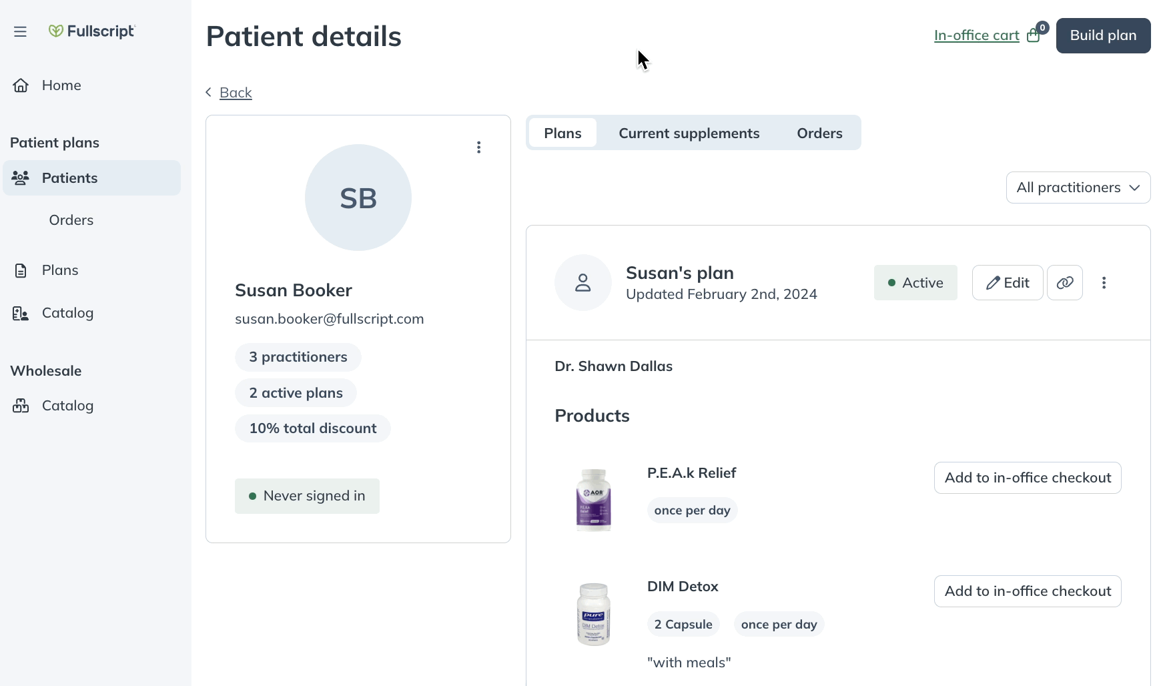Viewport: 1157px width, 686px height.
Task: Click the Back chevron arrow
Action: [x=209, y=92]
